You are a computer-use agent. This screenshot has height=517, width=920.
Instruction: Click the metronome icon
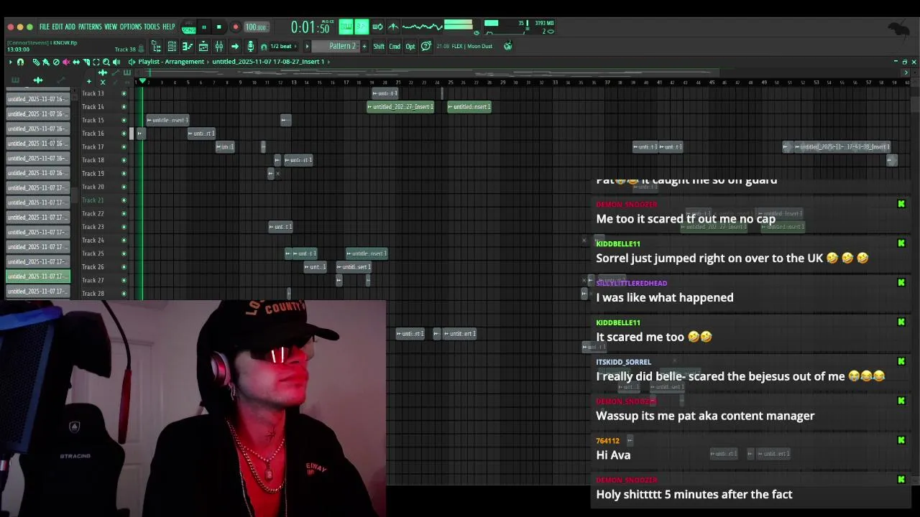[393, 27]
